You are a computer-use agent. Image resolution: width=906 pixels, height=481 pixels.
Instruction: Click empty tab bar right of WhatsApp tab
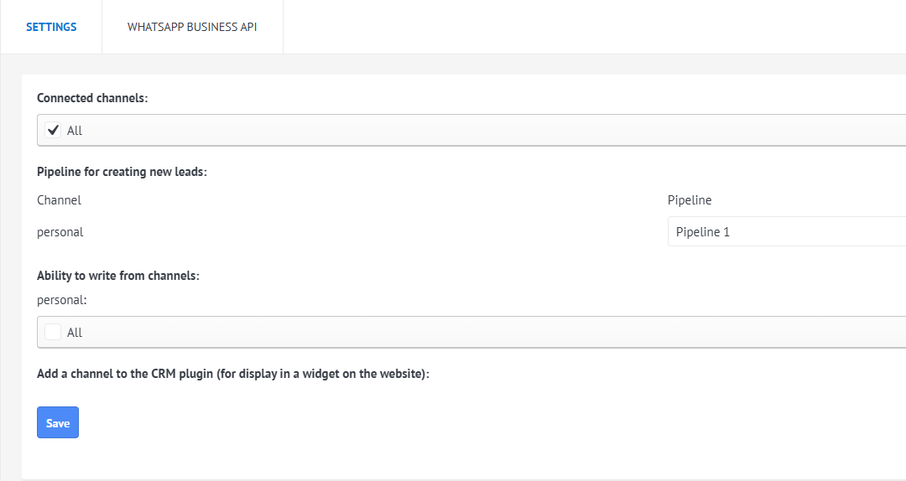click(x=587, y=27)
